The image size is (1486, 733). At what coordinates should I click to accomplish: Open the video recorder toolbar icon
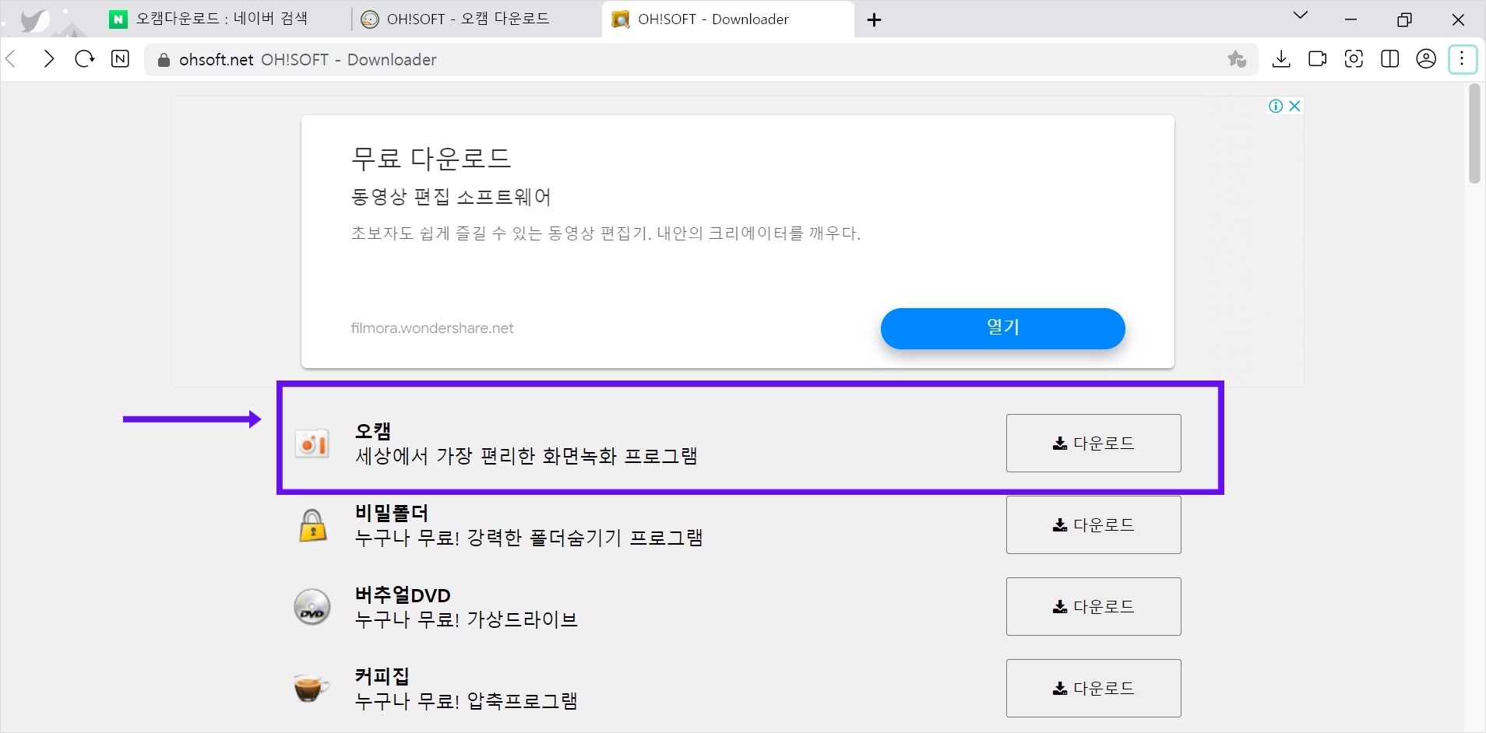(x=1318, y=58)
